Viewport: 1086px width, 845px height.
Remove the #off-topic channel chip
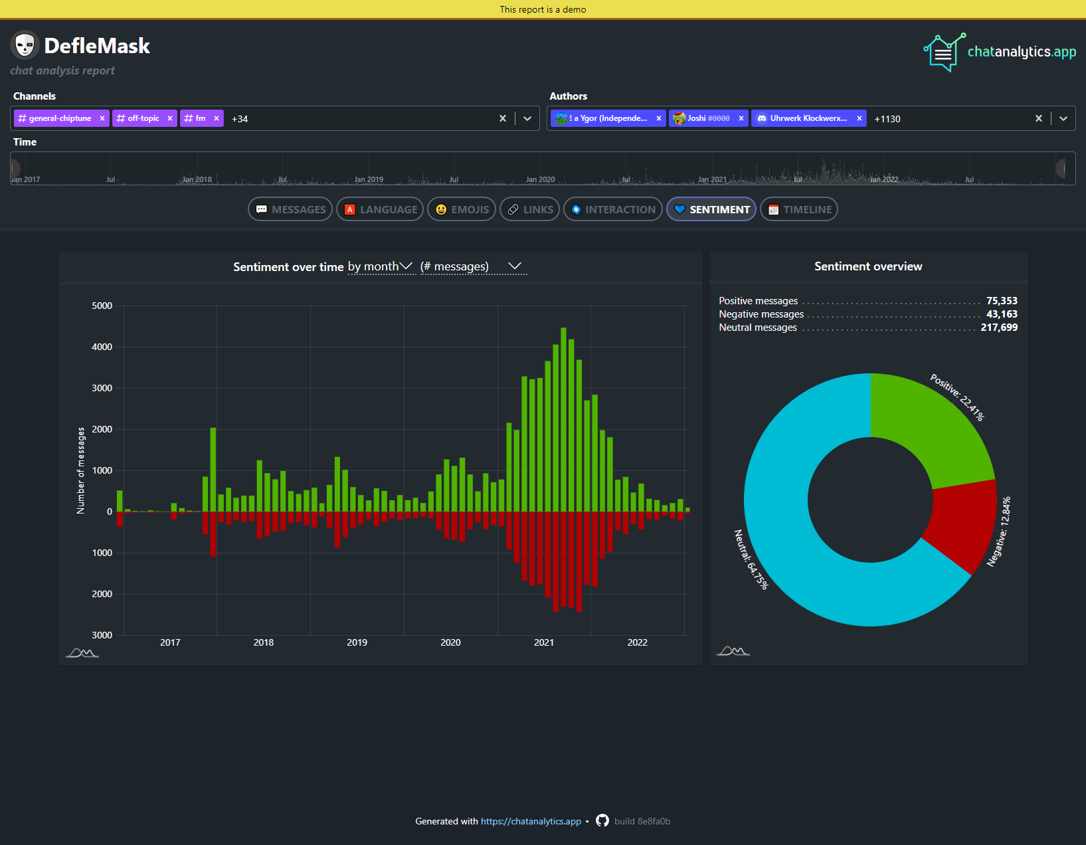(170, 118)
